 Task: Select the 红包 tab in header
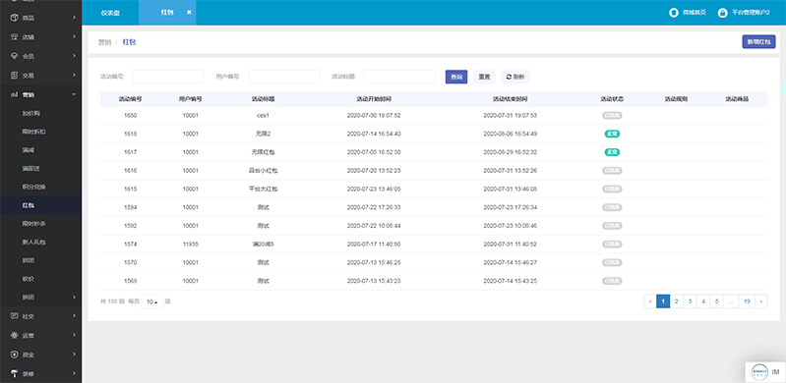coord(167,13)
